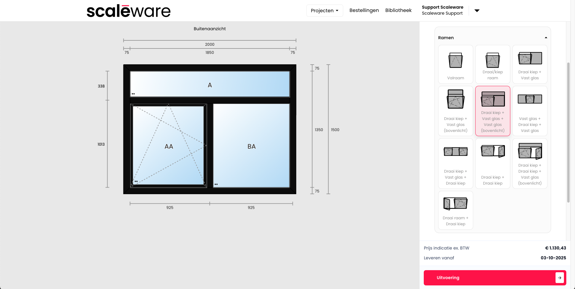This screenshot has width=575, height=289.
Task: Pick the two-line Draai kiep + Vast glas option
Action: (530, 64)
